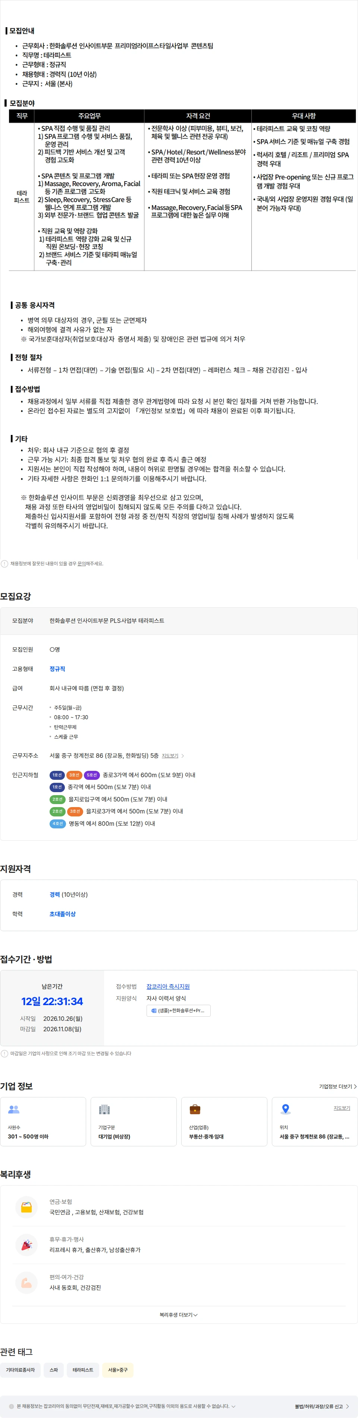358x1418 pixels.
Task: Click the 마감일 2026.11.08(일) date
Action: tap(63, 1029)
